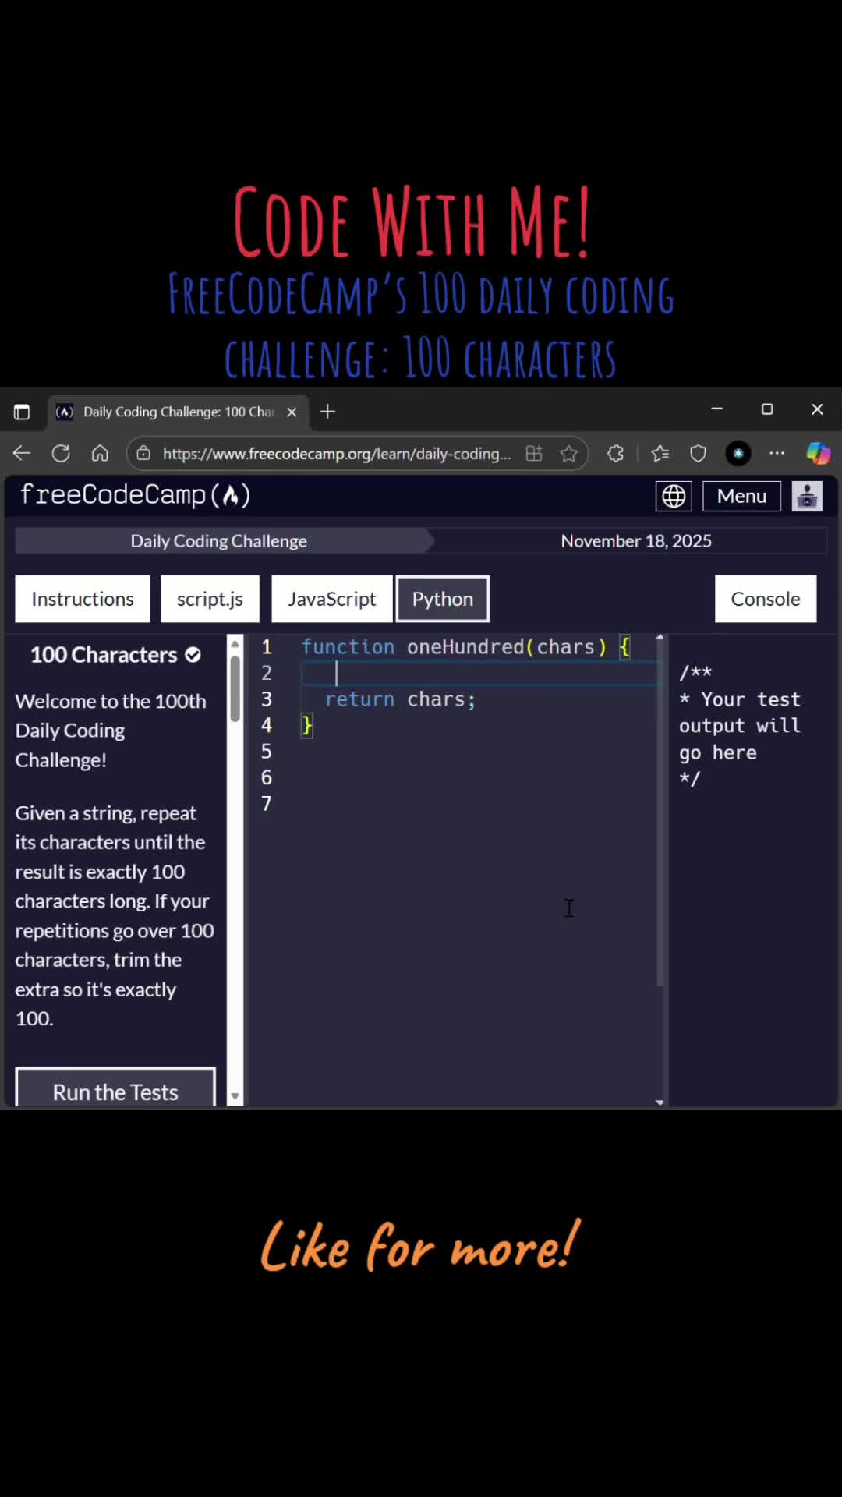Reload the current page
This screenshot has height=1497, width=842.
pyautogui.click(x=61, y=453)
